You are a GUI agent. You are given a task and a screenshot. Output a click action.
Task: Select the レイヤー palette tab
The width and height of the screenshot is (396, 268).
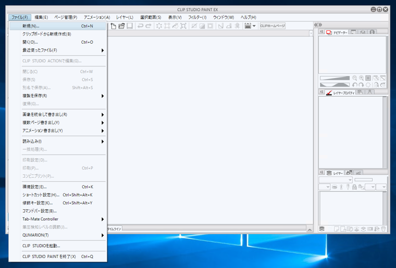335,173
